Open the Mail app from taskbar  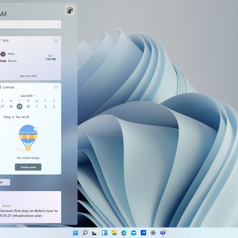coord(134,233)
